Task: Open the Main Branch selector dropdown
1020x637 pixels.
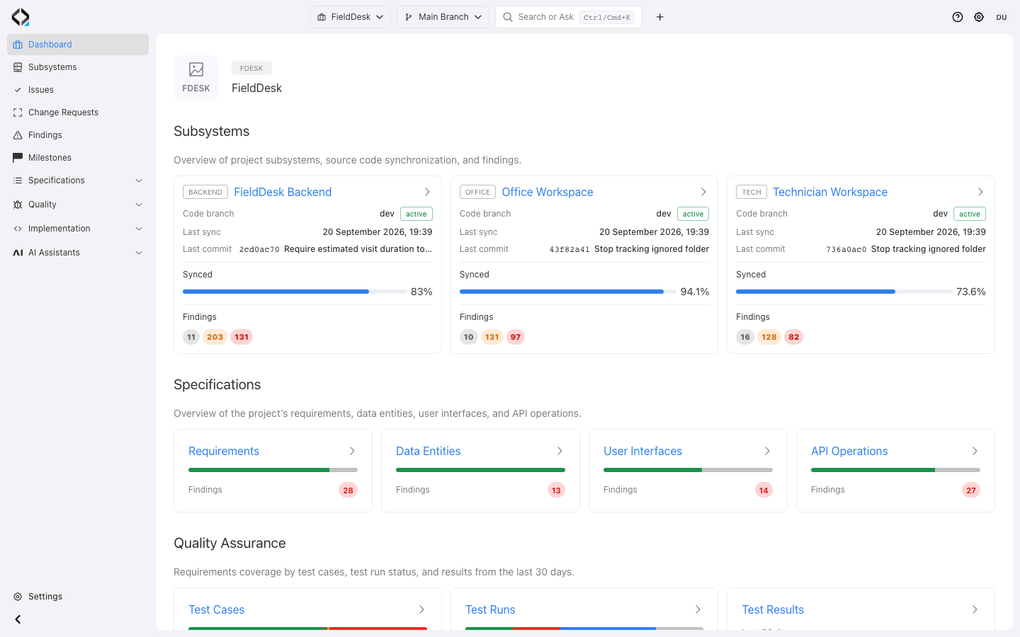Action: point(443,17)
